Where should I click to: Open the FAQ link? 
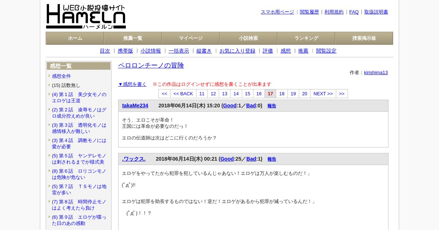tap(354, 12)
